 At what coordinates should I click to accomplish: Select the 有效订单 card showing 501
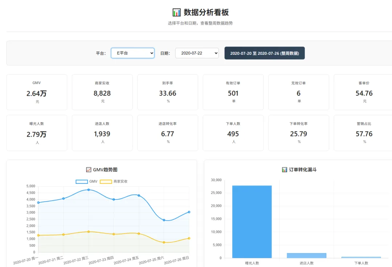tap(233, 92)
